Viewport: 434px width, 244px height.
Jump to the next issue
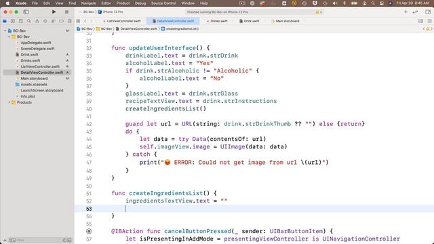[431, 28]
